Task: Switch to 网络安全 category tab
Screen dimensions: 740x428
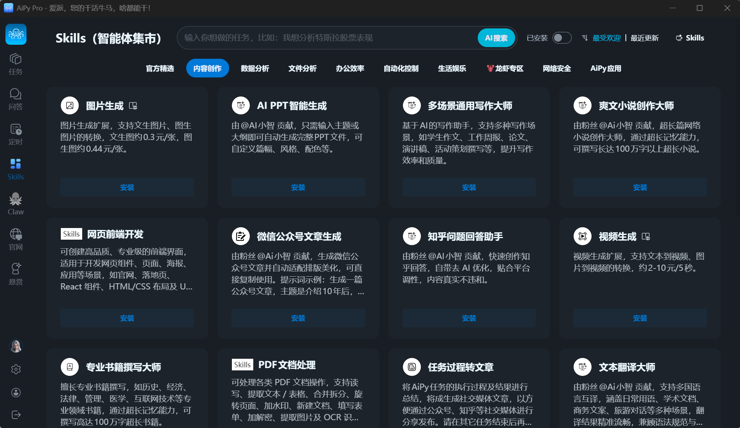Action: point(557,68)
